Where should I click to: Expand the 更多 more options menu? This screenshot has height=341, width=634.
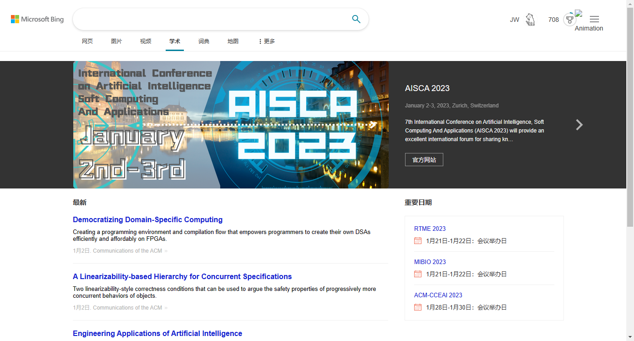pyautogui.click(x=267, y=41)
